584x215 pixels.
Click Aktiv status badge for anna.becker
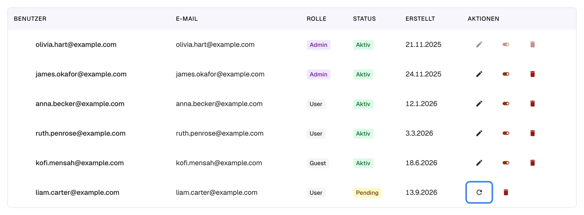(363, 104)
